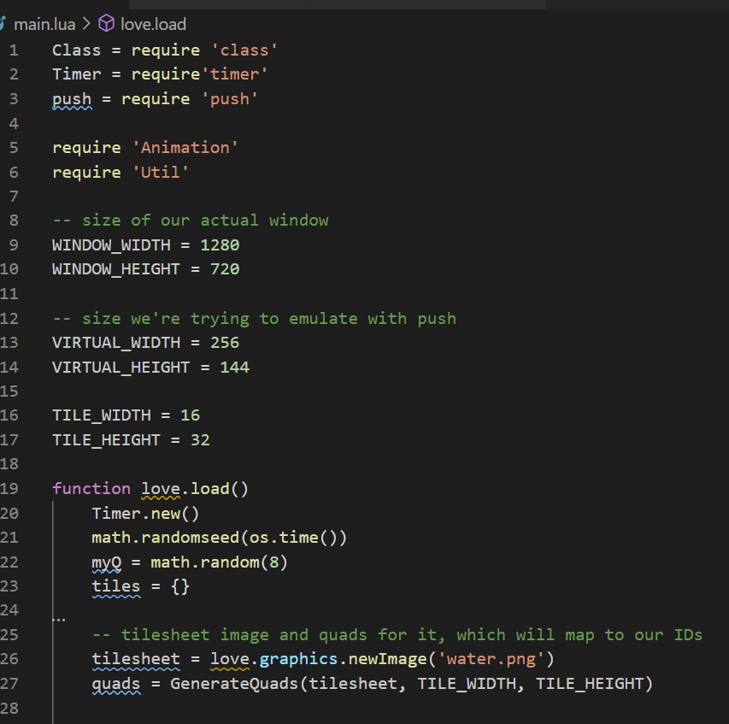Select line number 9 in the gutter
729x724 pixels.
point(14,245)
